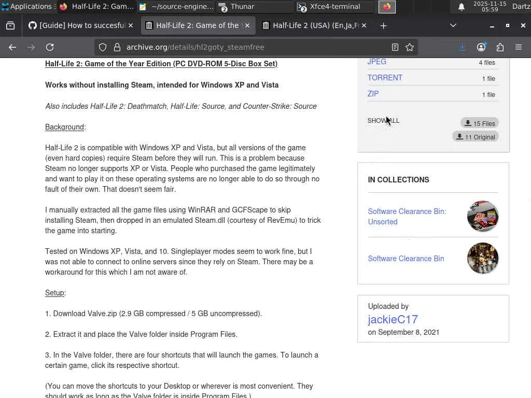Open the Firefox View tab-overview icon

pyautogui.click(x=10, y=26)
